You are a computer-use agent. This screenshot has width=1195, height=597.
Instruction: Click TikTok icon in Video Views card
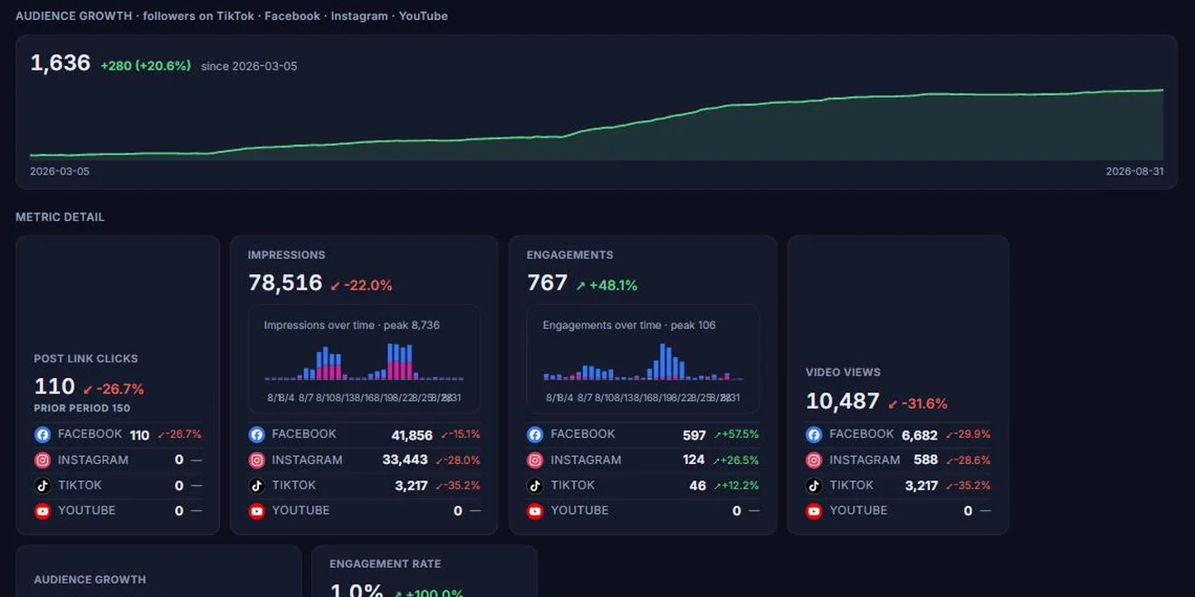tap(814, 485)
